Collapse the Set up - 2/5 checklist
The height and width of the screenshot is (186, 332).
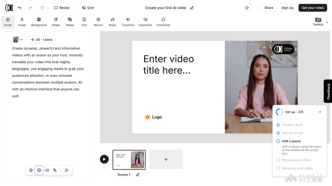click(x=320, y=112)
